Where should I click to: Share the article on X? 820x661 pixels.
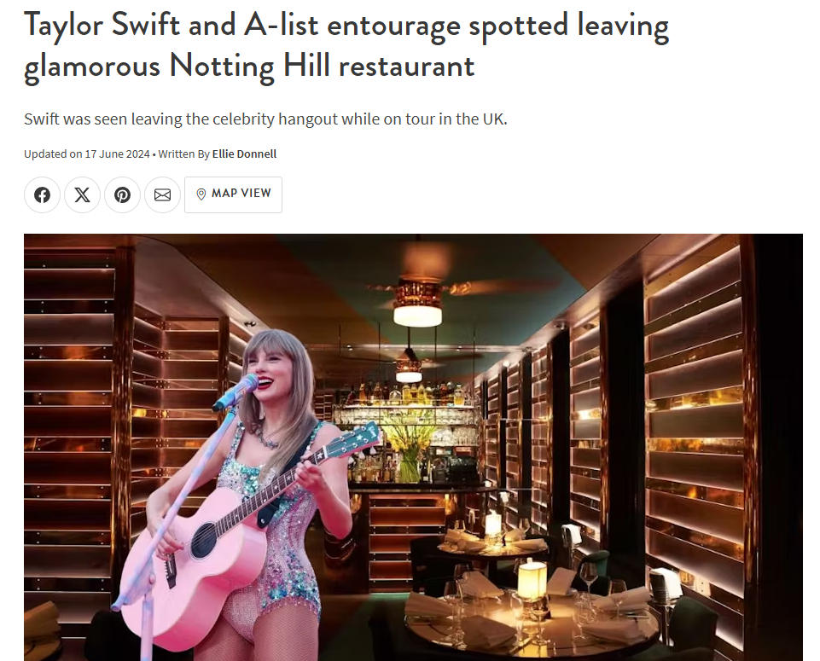coord(82,195)
